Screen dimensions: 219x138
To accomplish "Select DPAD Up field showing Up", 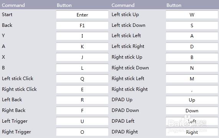I will [x=192, y=100].
